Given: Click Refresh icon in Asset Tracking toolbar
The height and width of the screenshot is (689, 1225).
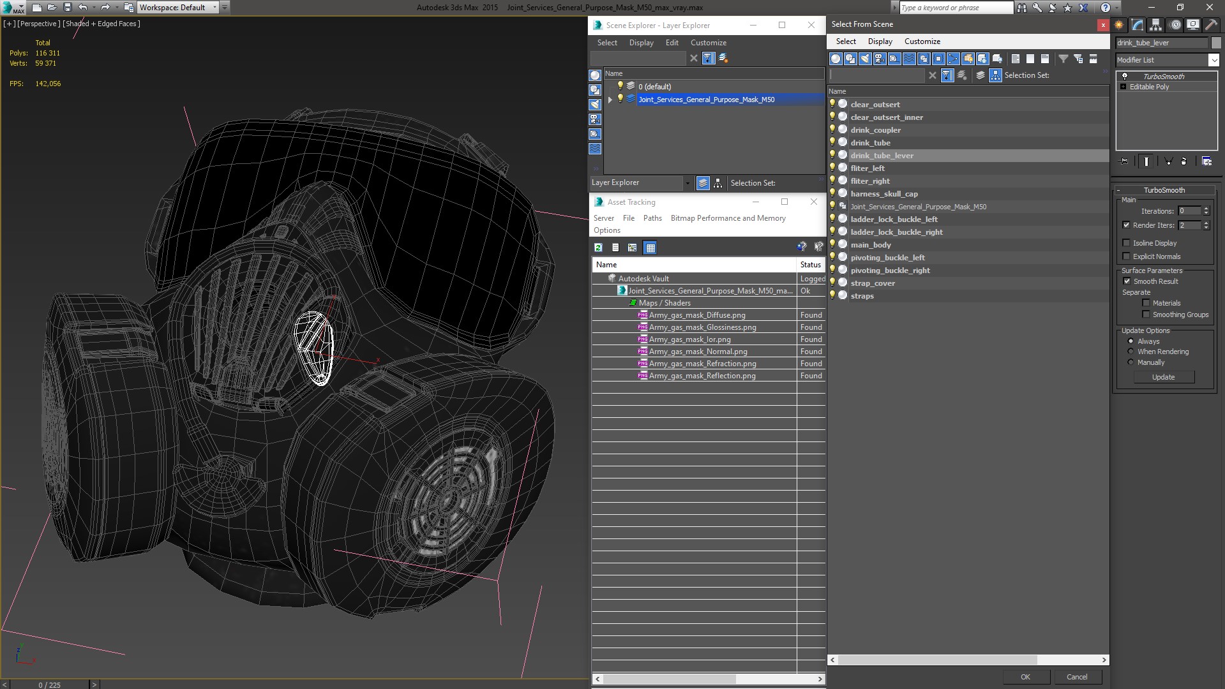Looking at the screenshot, I should (x=598, y=248).
